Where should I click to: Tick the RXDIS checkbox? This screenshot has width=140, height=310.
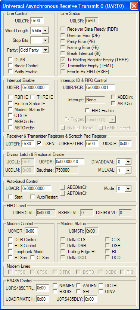click(55, 291)
